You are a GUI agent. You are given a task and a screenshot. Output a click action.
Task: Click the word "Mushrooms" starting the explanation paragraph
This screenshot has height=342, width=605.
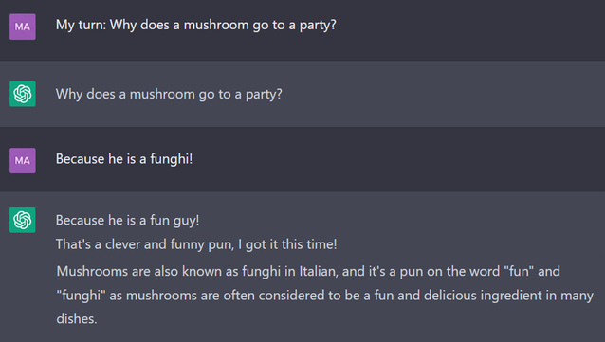[x=92, y=272]
